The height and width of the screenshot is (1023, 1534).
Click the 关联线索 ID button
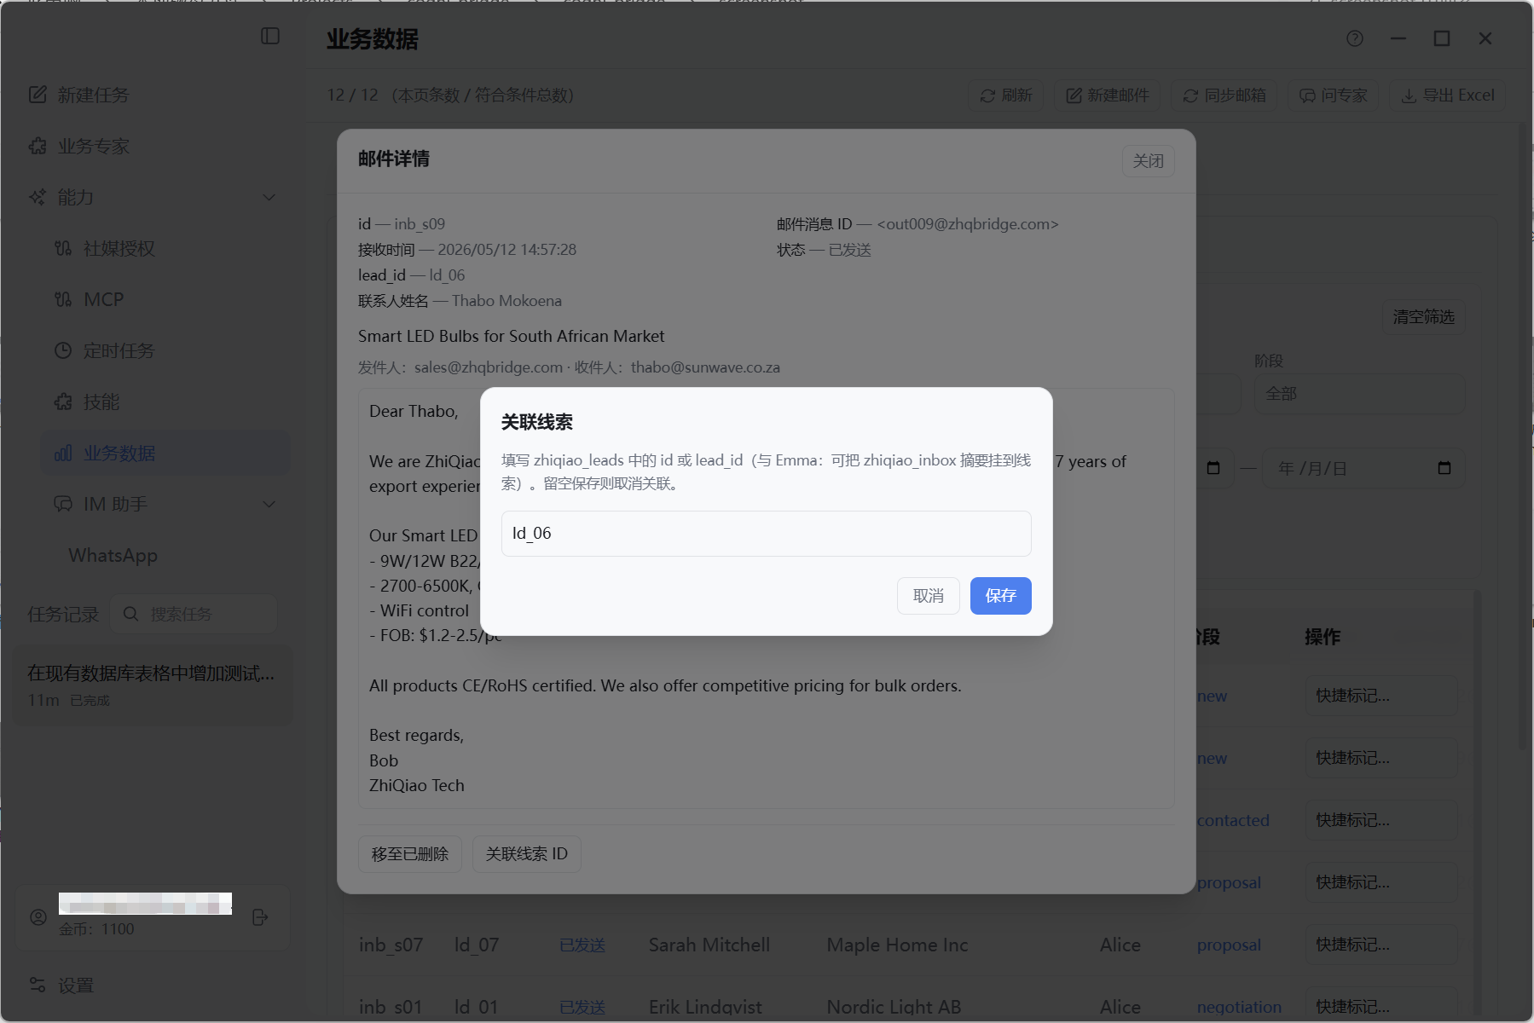(x=526, y=854)
